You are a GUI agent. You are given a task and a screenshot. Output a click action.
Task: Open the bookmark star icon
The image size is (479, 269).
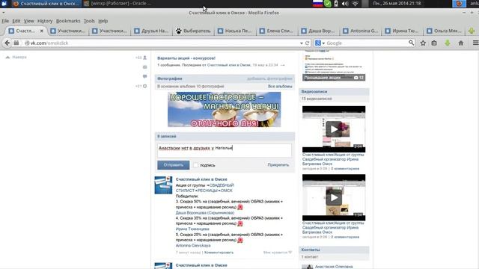pyautogui.click(x=423, y=43)
